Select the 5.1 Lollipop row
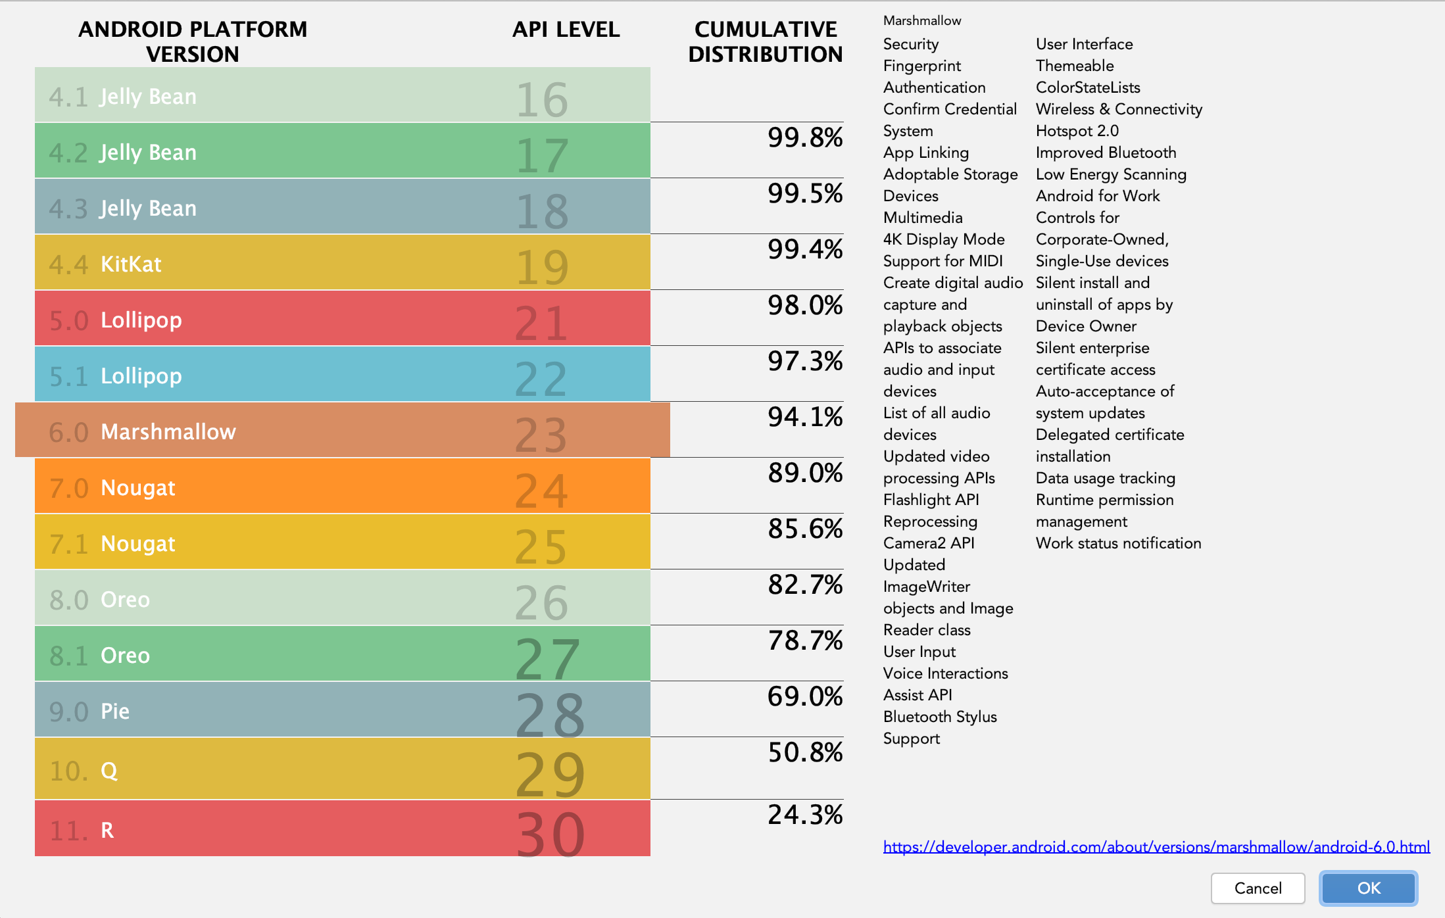 coord(342,374)
